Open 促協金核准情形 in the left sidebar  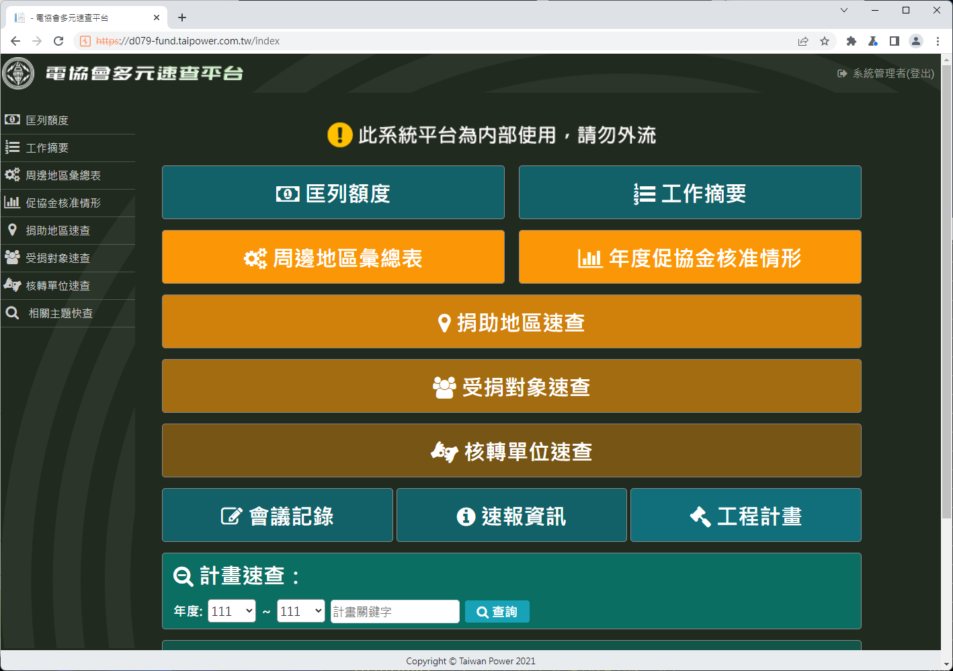coord(68,203)
